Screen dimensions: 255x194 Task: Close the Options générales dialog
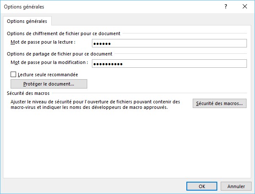click(244, 6)
